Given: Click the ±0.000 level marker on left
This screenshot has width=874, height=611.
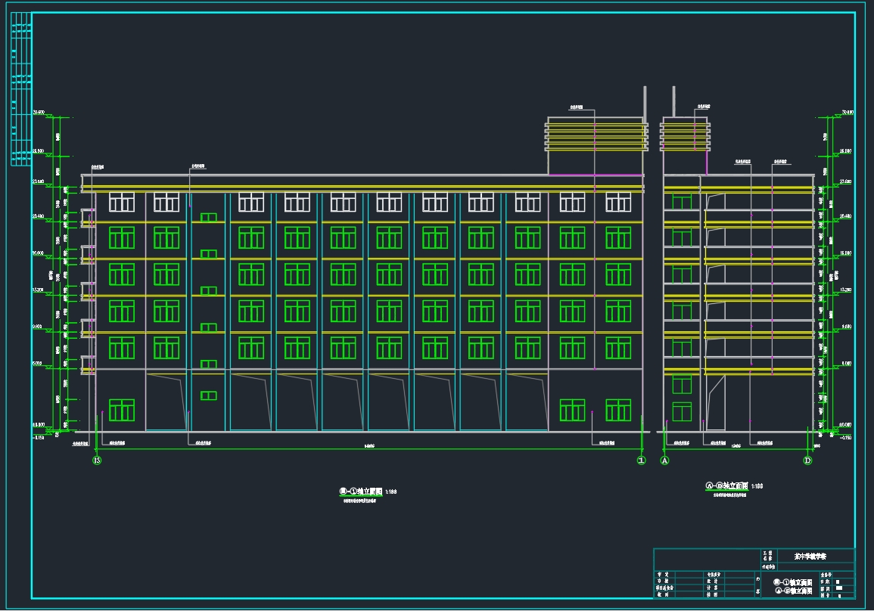Looking at the screenshot, I should click(39, 425).
